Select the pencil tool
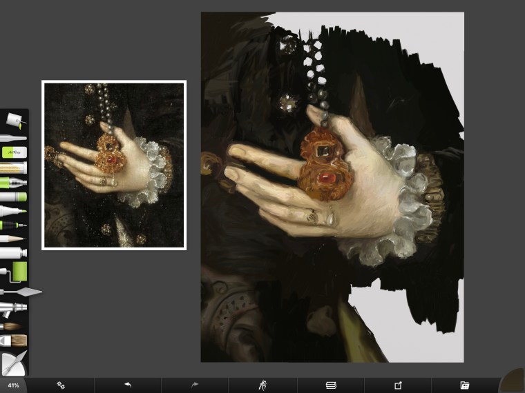This screenshot has width=525, height=393. 12,239
